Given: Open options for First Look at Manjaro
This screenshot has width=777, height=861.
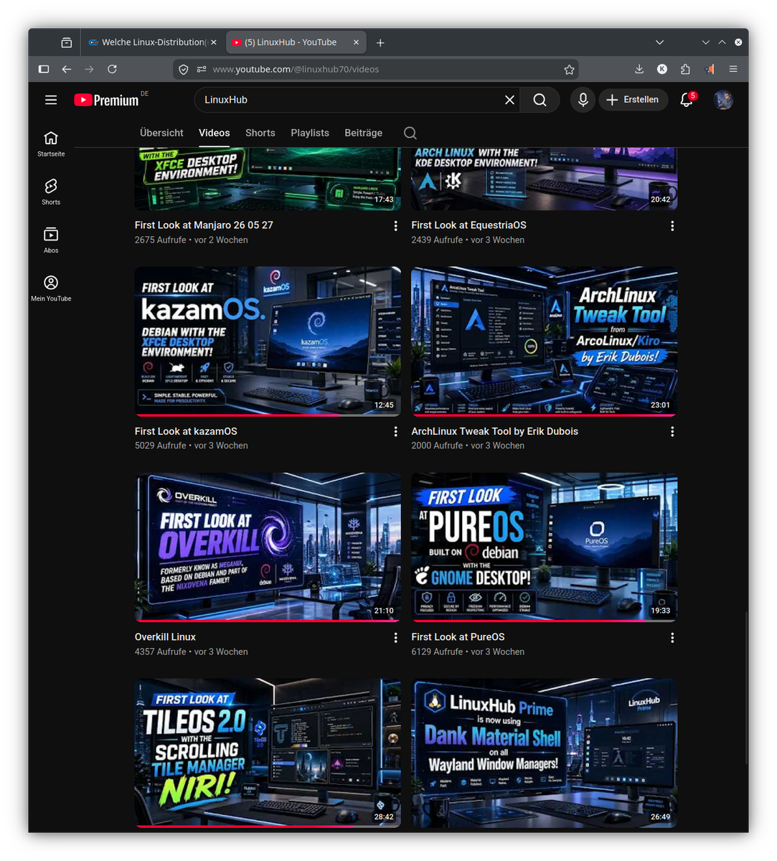Looking at the screenshot, I should coord(395,226).
